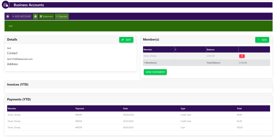Delete member Ghost, Ghosty with trash icon
This screenshot has height=137, width=274.
[242, 56]
